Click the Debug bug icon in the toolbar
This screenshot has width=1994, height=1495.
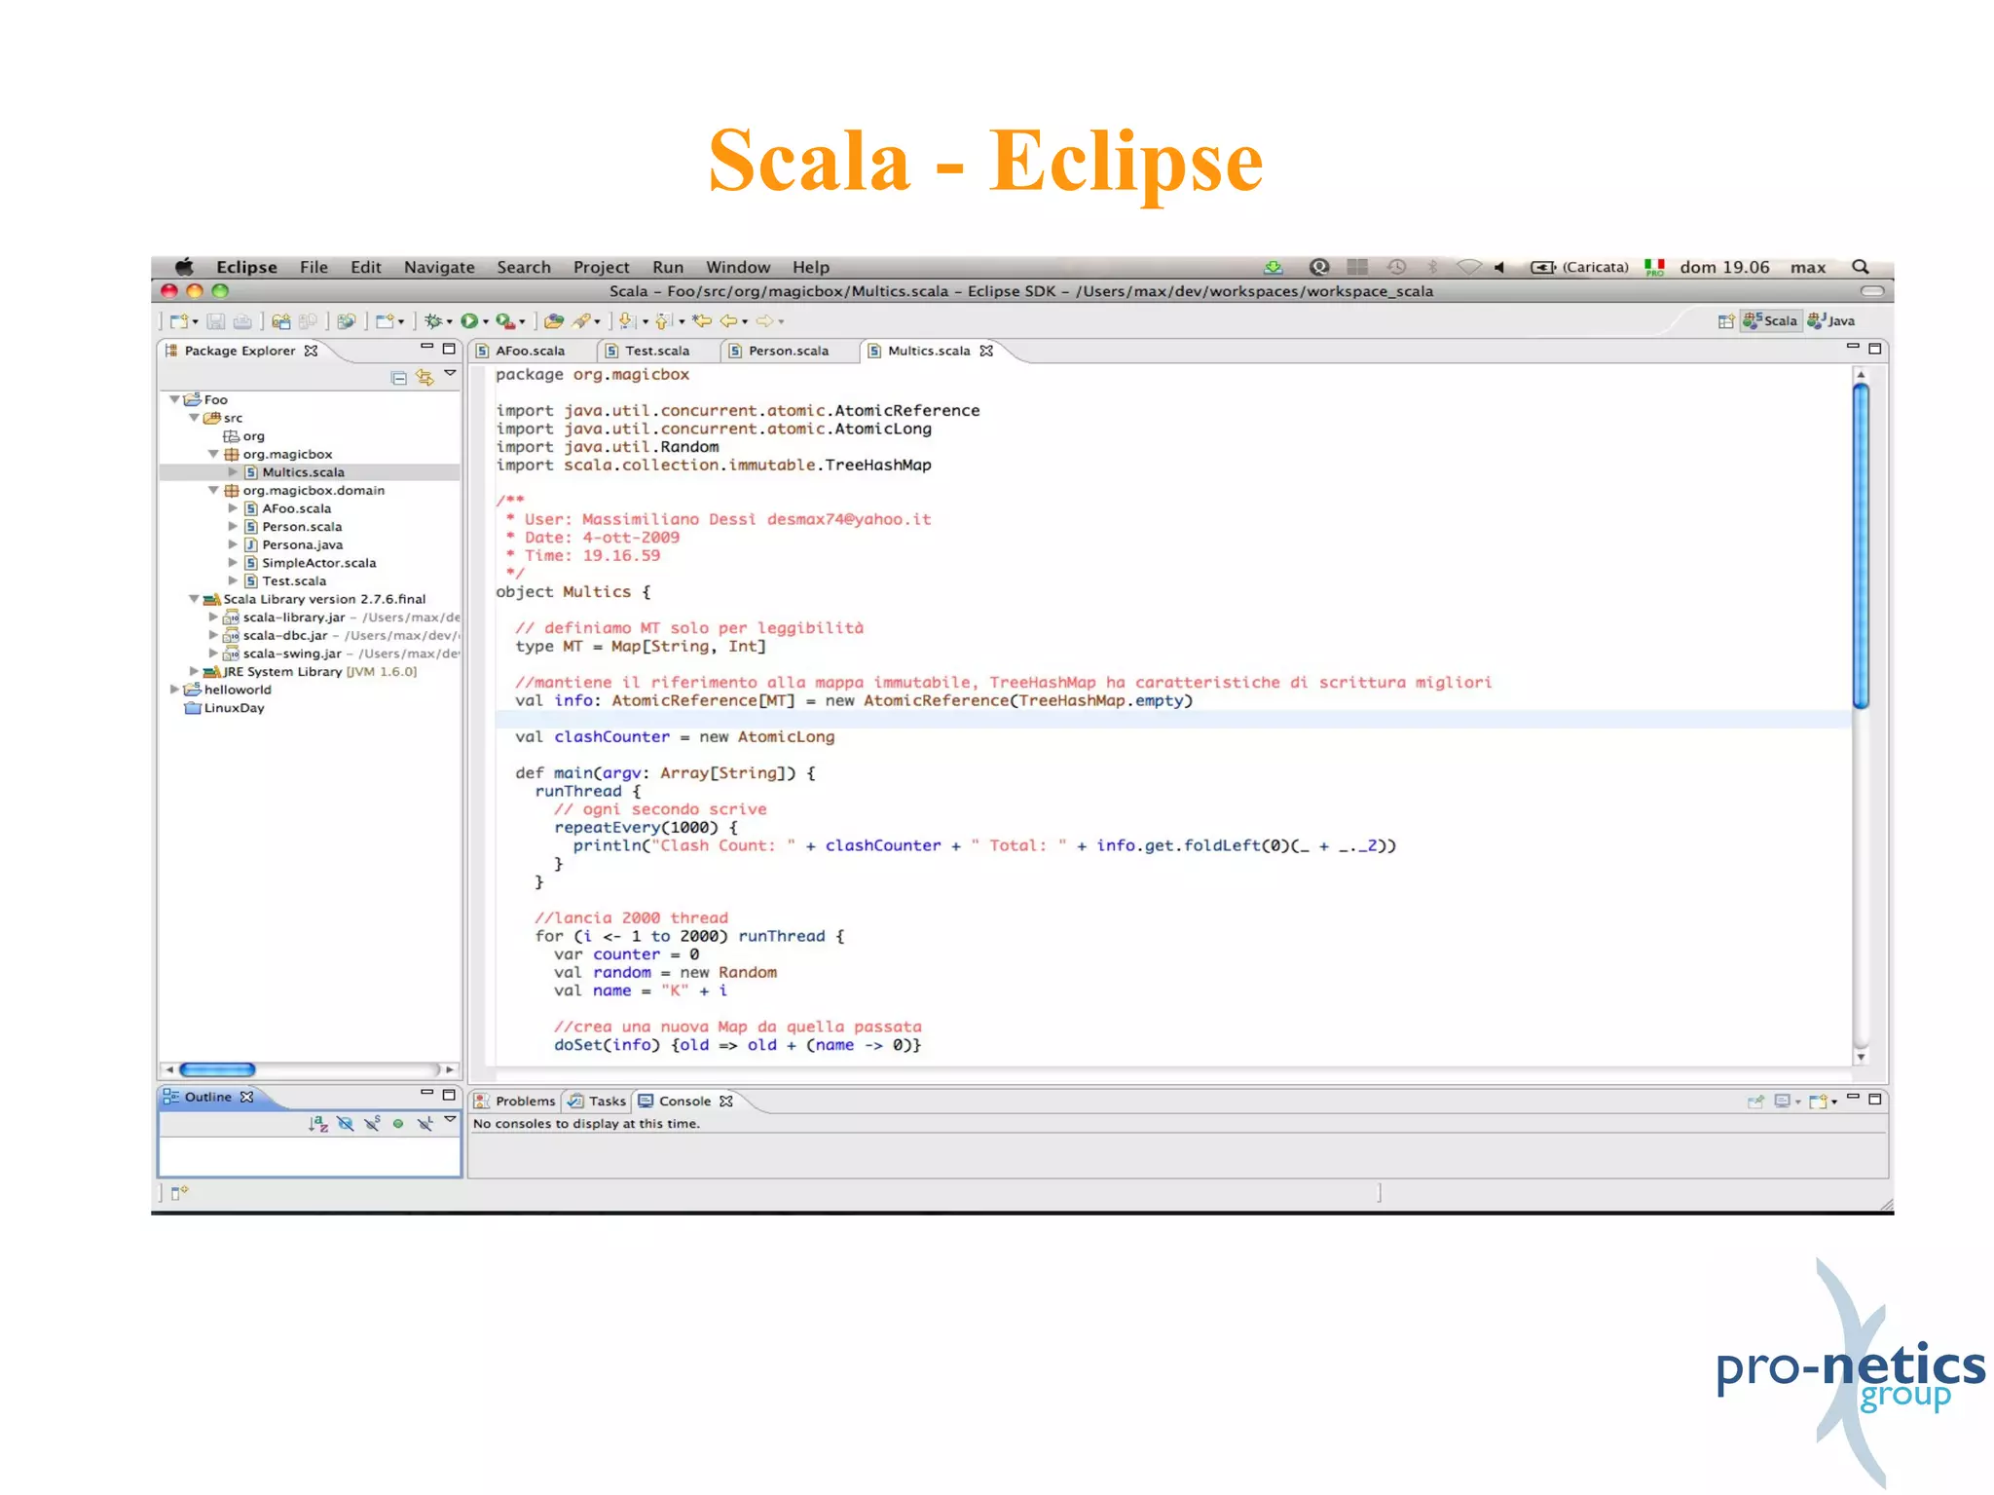coord(433,321)
